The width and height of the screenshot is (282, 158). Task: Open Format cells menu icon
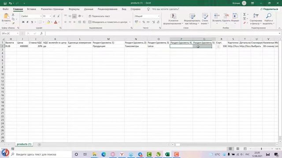click(x=235, y=16)
